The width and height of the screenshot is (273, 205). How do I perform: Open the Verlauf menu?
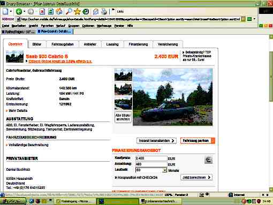(60, 26)
